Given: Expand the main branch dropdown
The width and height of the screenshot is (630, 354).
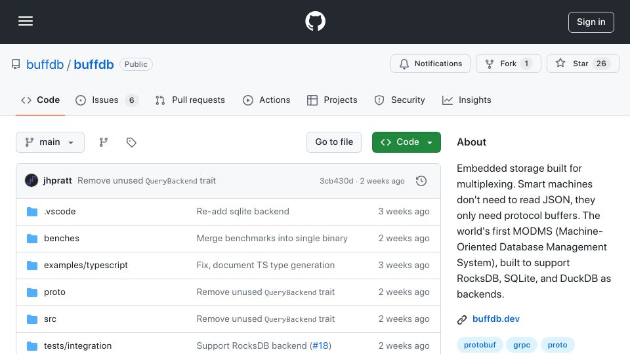Looking at the screenshot, I should tap(51, 142).
